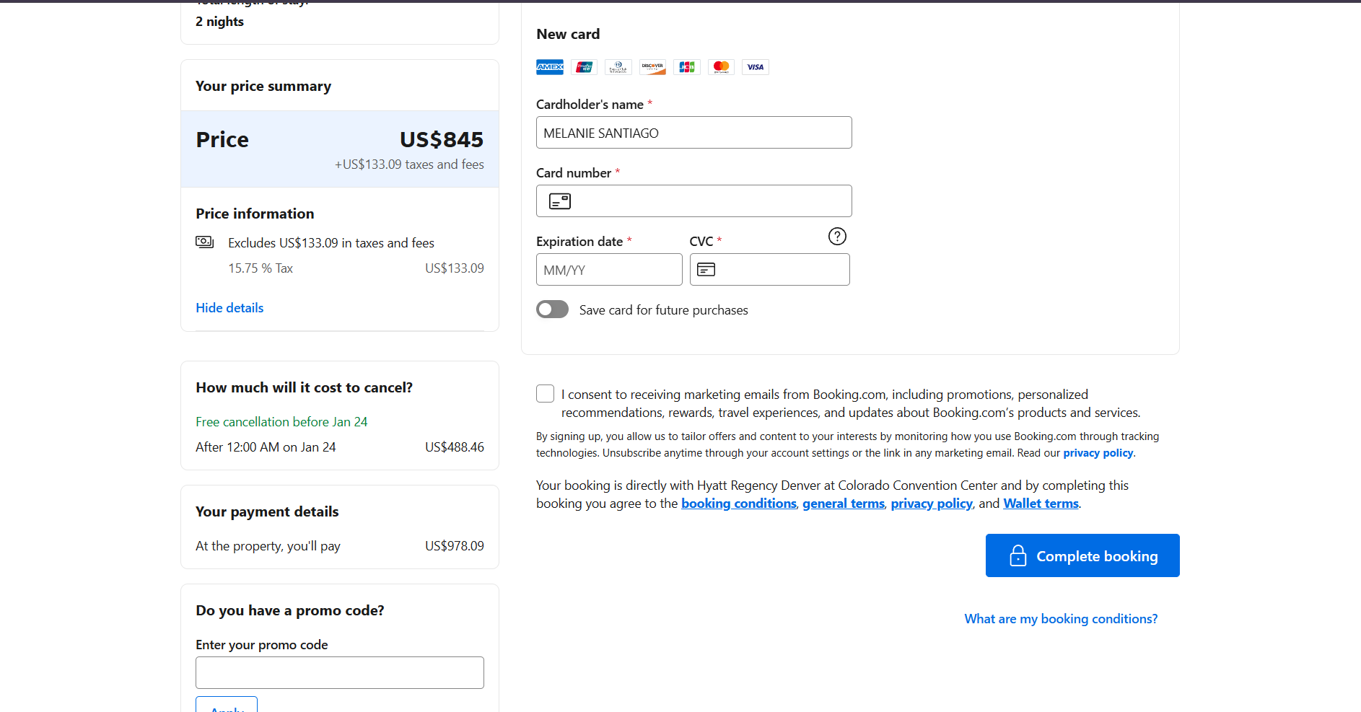Open the CVC help question mark
Viewport: 1361px width, 712px height.
pos(837,237)
